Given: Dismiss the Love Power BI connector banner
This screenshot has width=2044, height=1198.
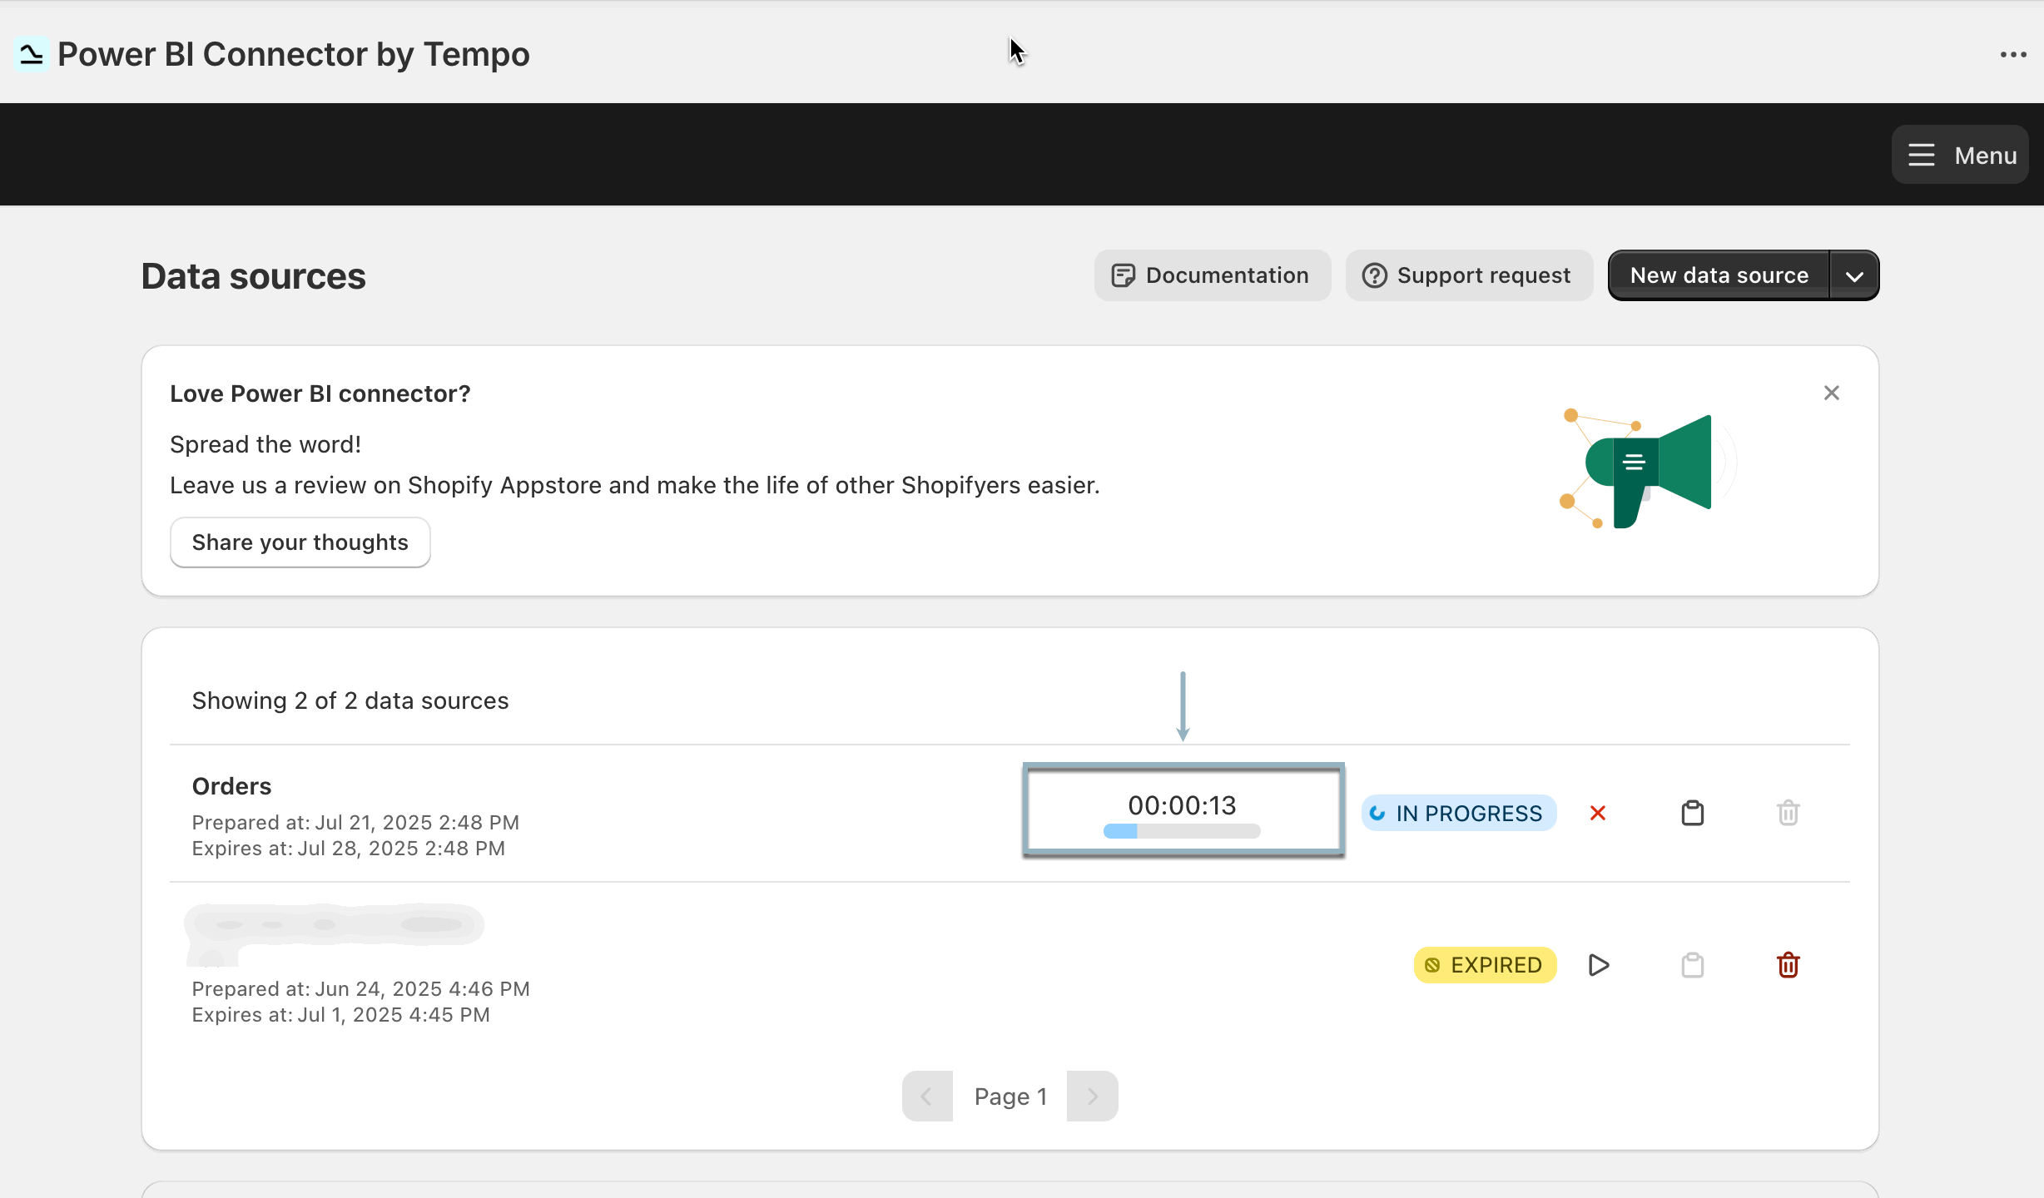Looking at the screenshot, I should coord(1832,392).
